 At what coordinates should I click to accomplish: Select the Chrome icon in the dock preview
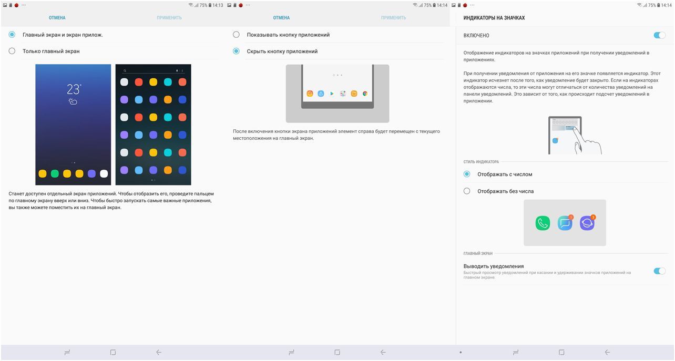tap(365, 94)
